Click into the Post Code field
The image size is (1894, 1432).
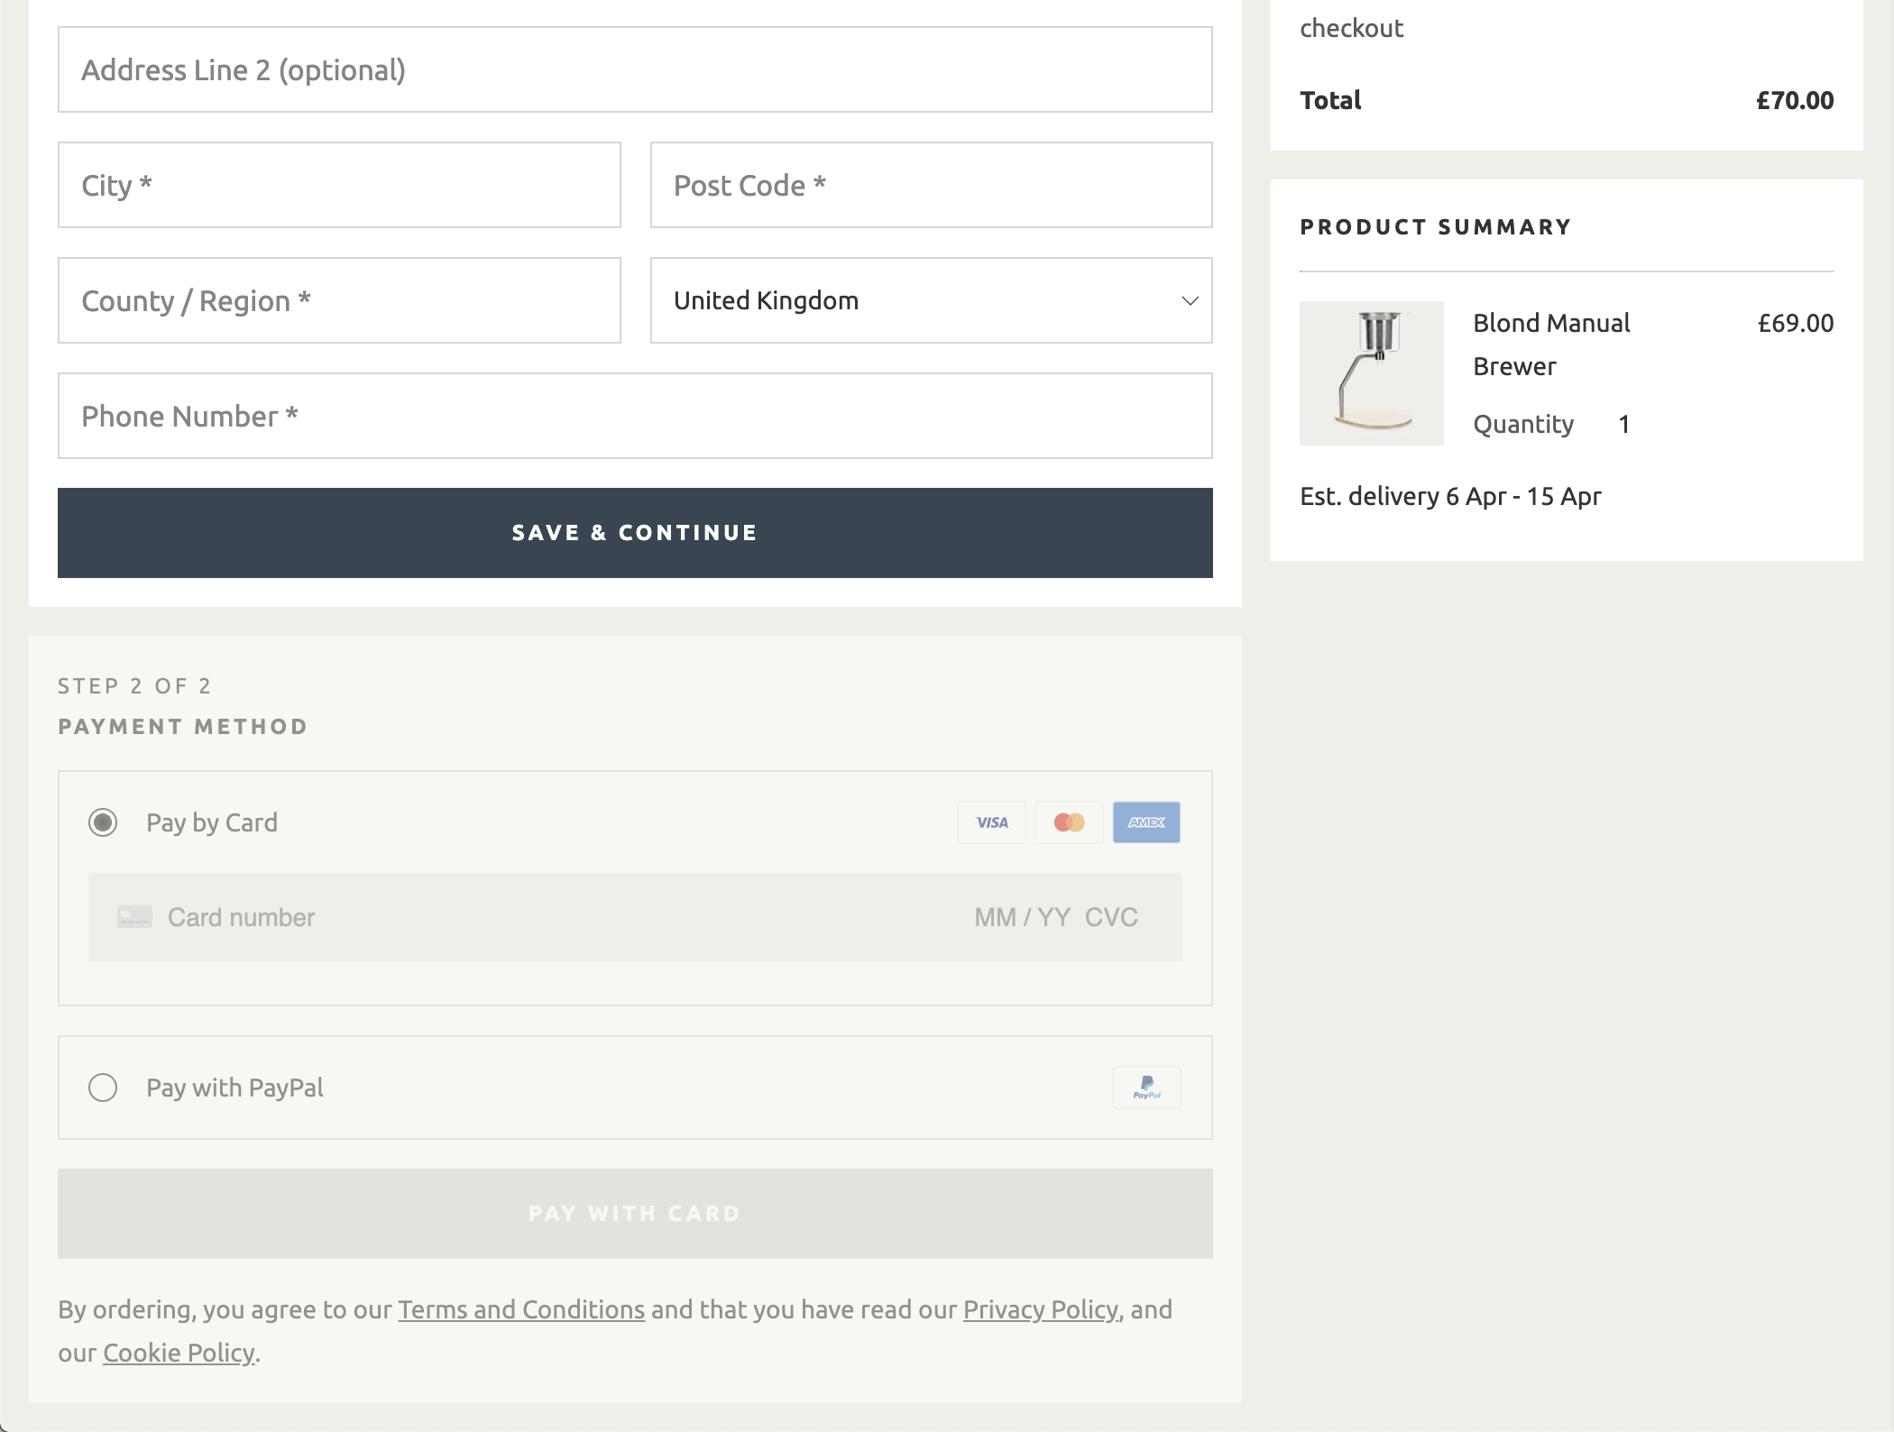931,186
